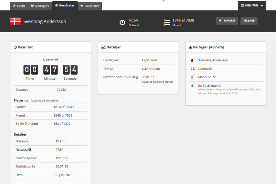Click the flip-clock hours digits 00
Viewport: 276px width, 184px height.
pos(31,70)
